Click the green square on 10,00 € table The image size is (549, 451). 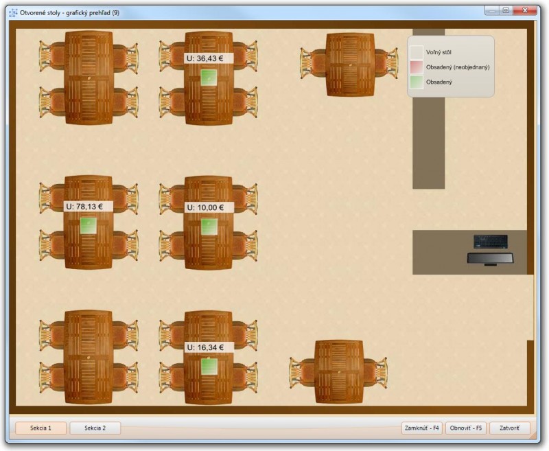tap(209, 225)
